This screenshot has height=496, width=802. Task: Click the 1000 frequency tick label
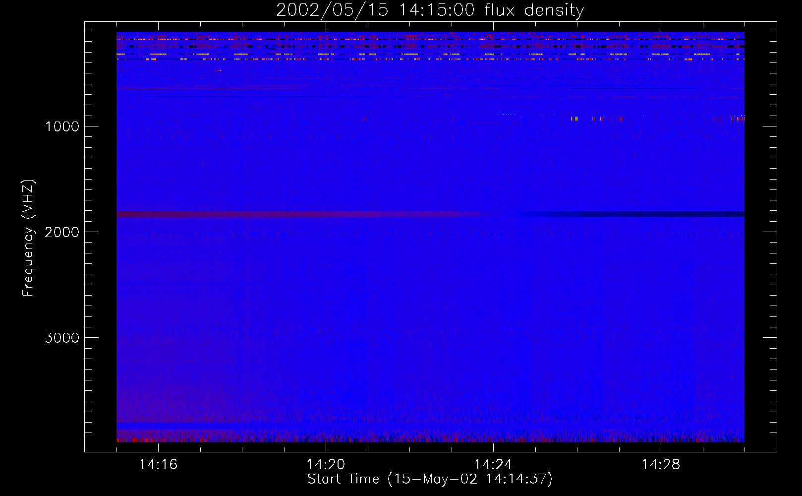(x=62, y=126)
